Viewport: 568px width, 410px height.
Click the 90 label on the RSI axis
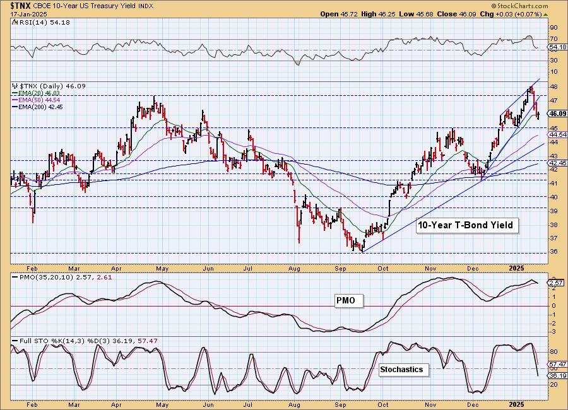point(554,28)
